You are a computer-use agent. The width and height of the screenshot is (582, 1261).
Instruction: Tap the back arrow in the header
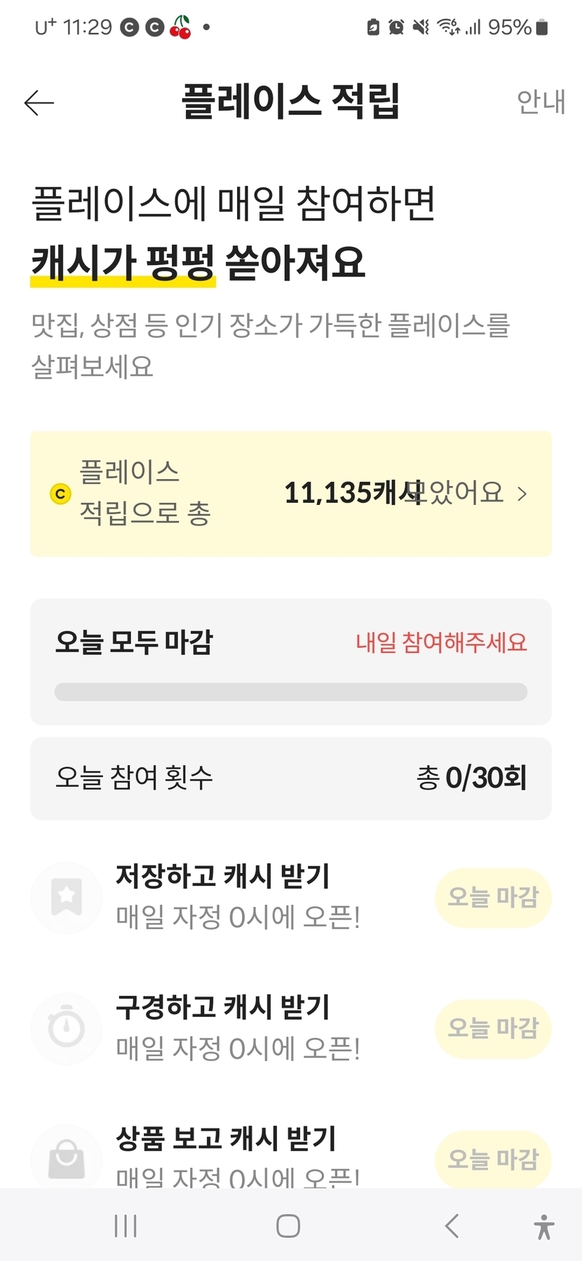[39, 102]
